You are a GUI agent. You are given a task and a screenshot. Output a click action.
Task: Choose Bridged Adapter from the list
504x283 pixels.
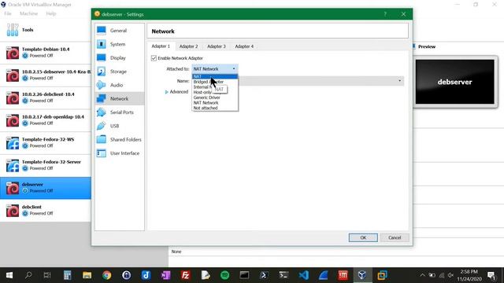[215, 82]
